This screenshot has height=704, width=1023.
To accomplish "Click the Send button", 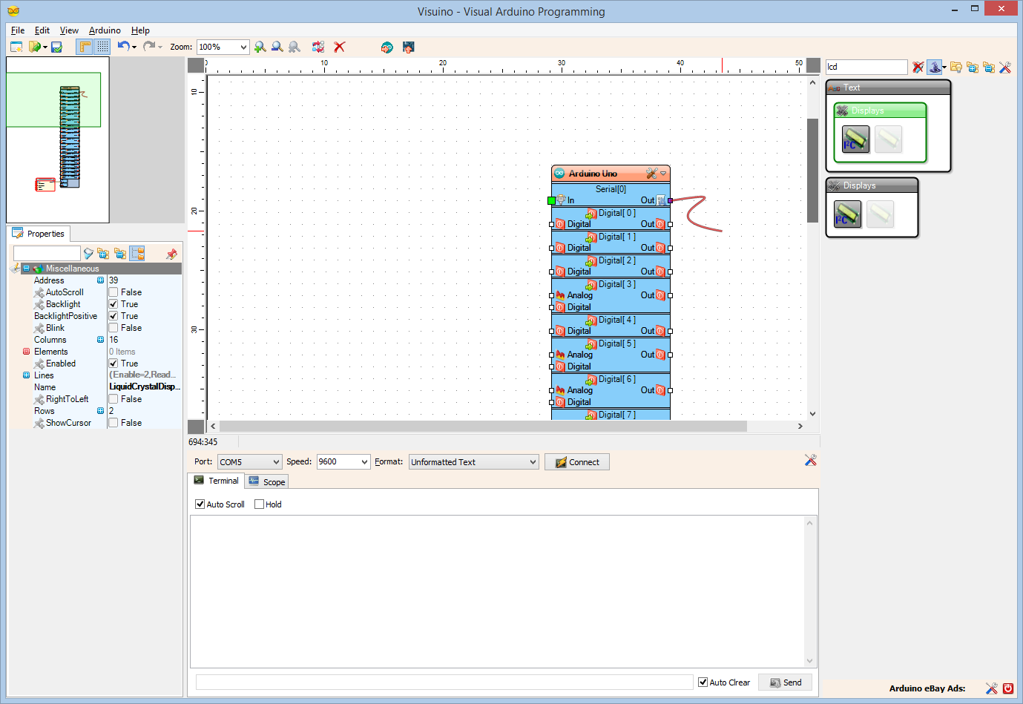I will [x=785, y=682].
